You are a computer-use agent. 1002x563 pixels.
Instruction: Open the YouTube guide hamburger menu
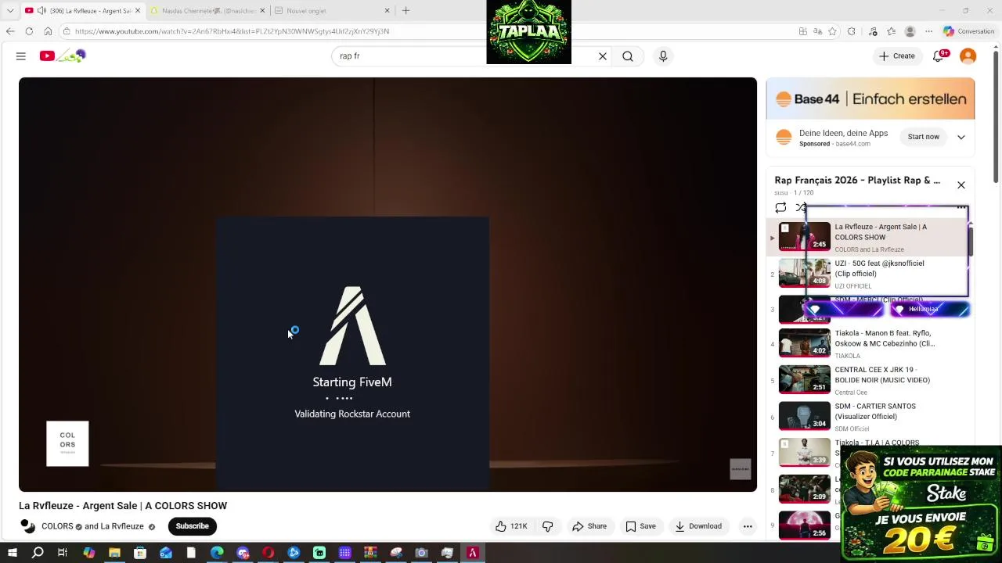pos(21,56)
